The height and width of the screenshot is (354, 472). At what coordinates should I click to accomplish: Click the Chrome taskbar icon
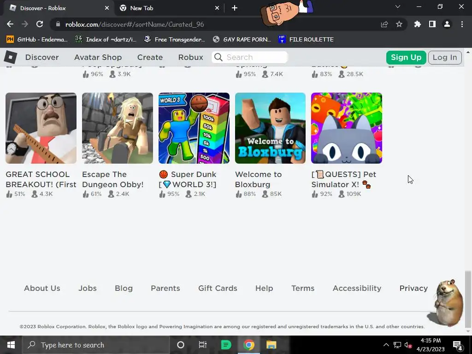249,345
